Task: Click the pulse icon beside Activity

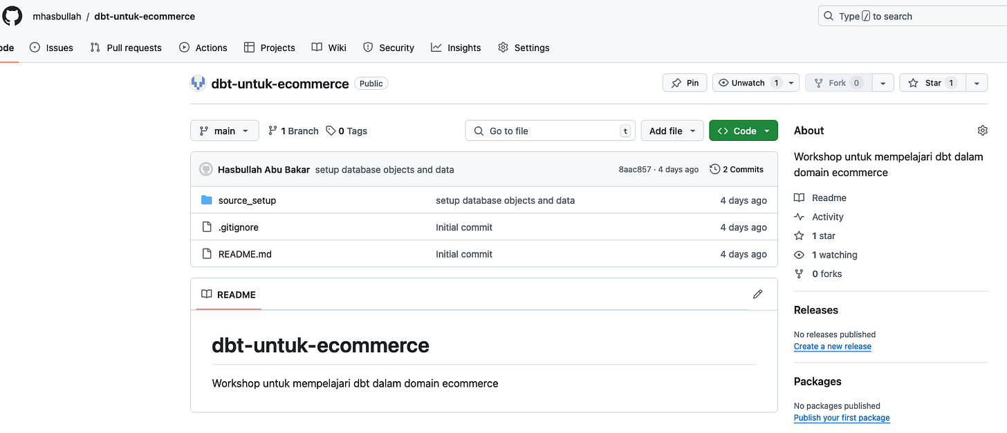Action: coord(799,217)
